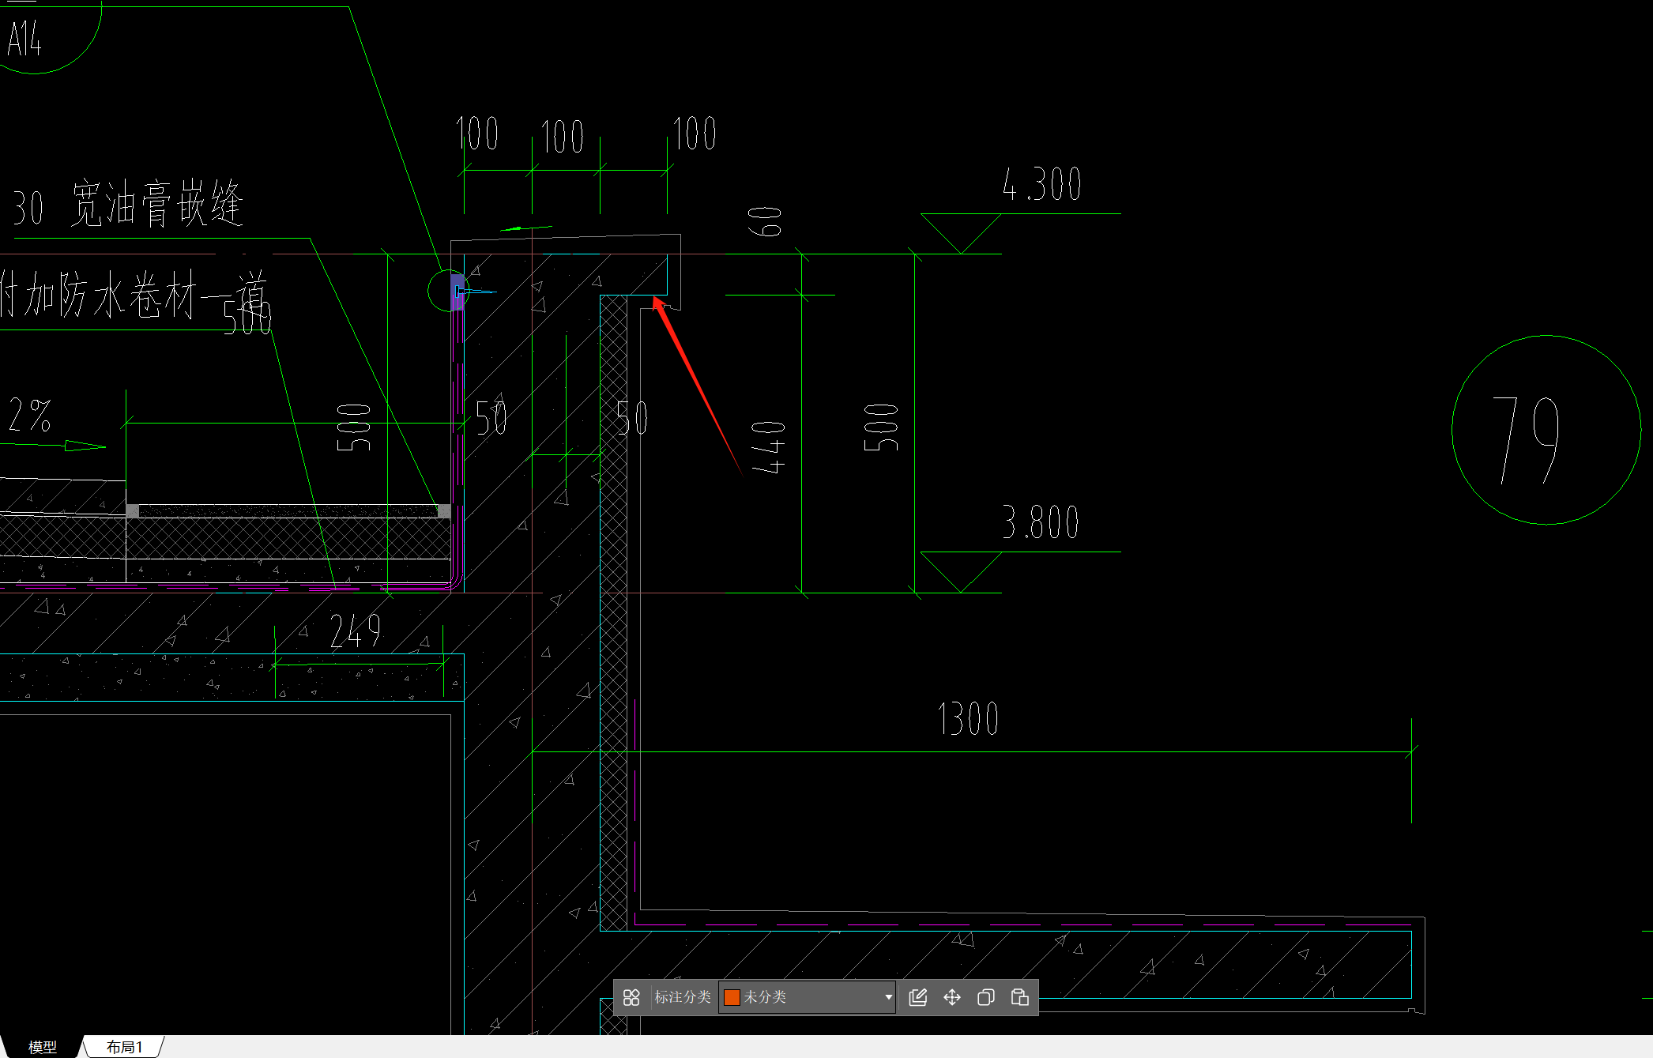Click the paste annotation icon

tap(1019, 997)
